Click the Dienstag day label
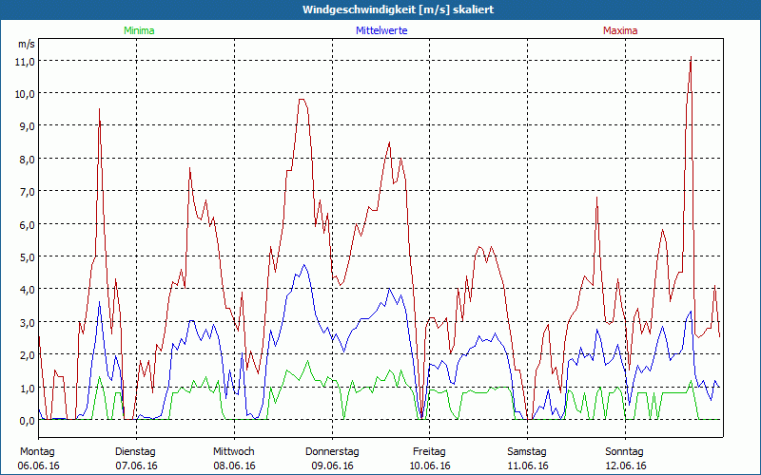761x475 pixels. (x=135, y=452)
